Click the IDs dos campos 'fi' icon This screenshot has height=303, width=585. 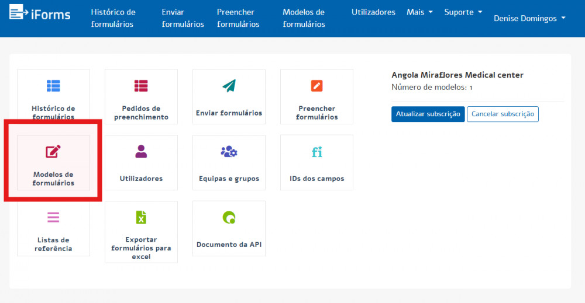[316, 152]
